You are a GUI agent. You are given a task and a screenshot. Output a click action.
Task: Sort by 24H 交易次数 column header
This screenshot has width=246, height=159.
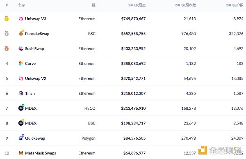coord(185,5)
